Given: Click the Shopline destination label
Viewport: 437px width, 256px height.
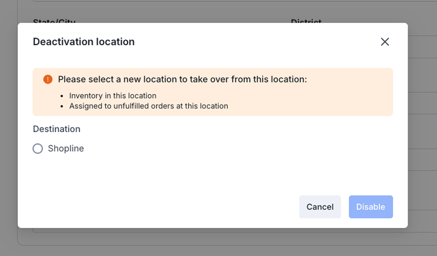Looking at the screenshot, I should click(x=66, y=149).
